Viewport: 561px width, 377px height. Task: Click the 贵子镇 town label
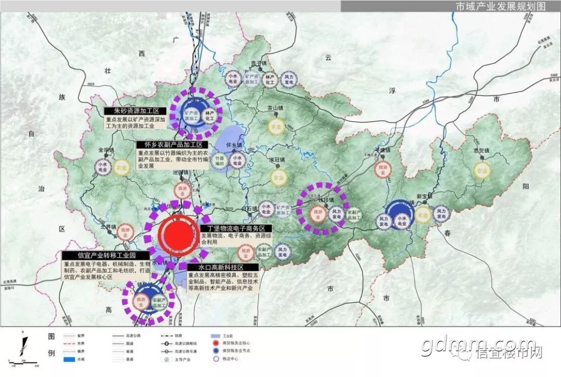click(258, 63)
